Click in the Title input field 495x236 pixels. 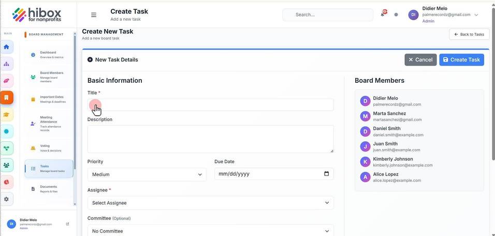click(x=211, y=105)
